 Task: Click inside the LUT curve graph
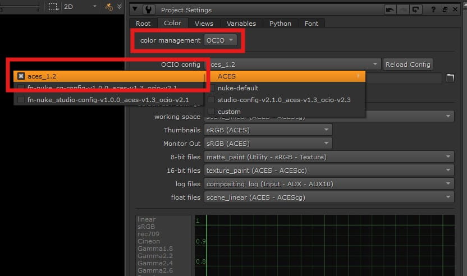[324, 245]
